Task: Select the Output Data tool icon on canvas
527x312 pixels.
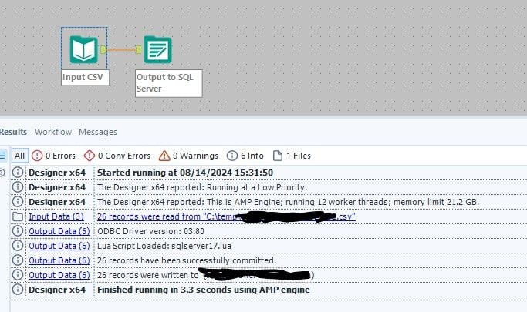Action: [157, 49]
